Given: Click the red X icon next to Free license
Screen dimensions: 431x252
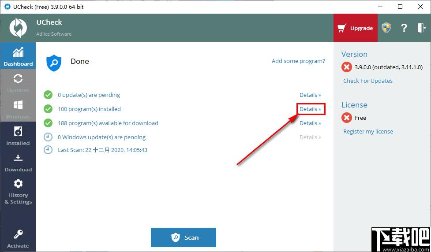Looking at the screenshot, I should click(x=347, y=118).
